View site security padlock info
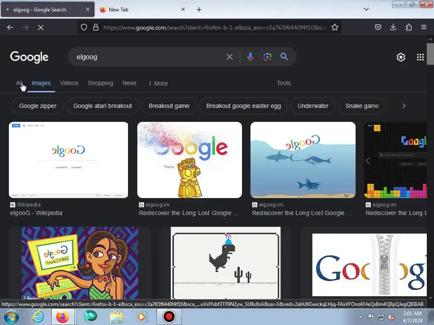 click(96, 27)
